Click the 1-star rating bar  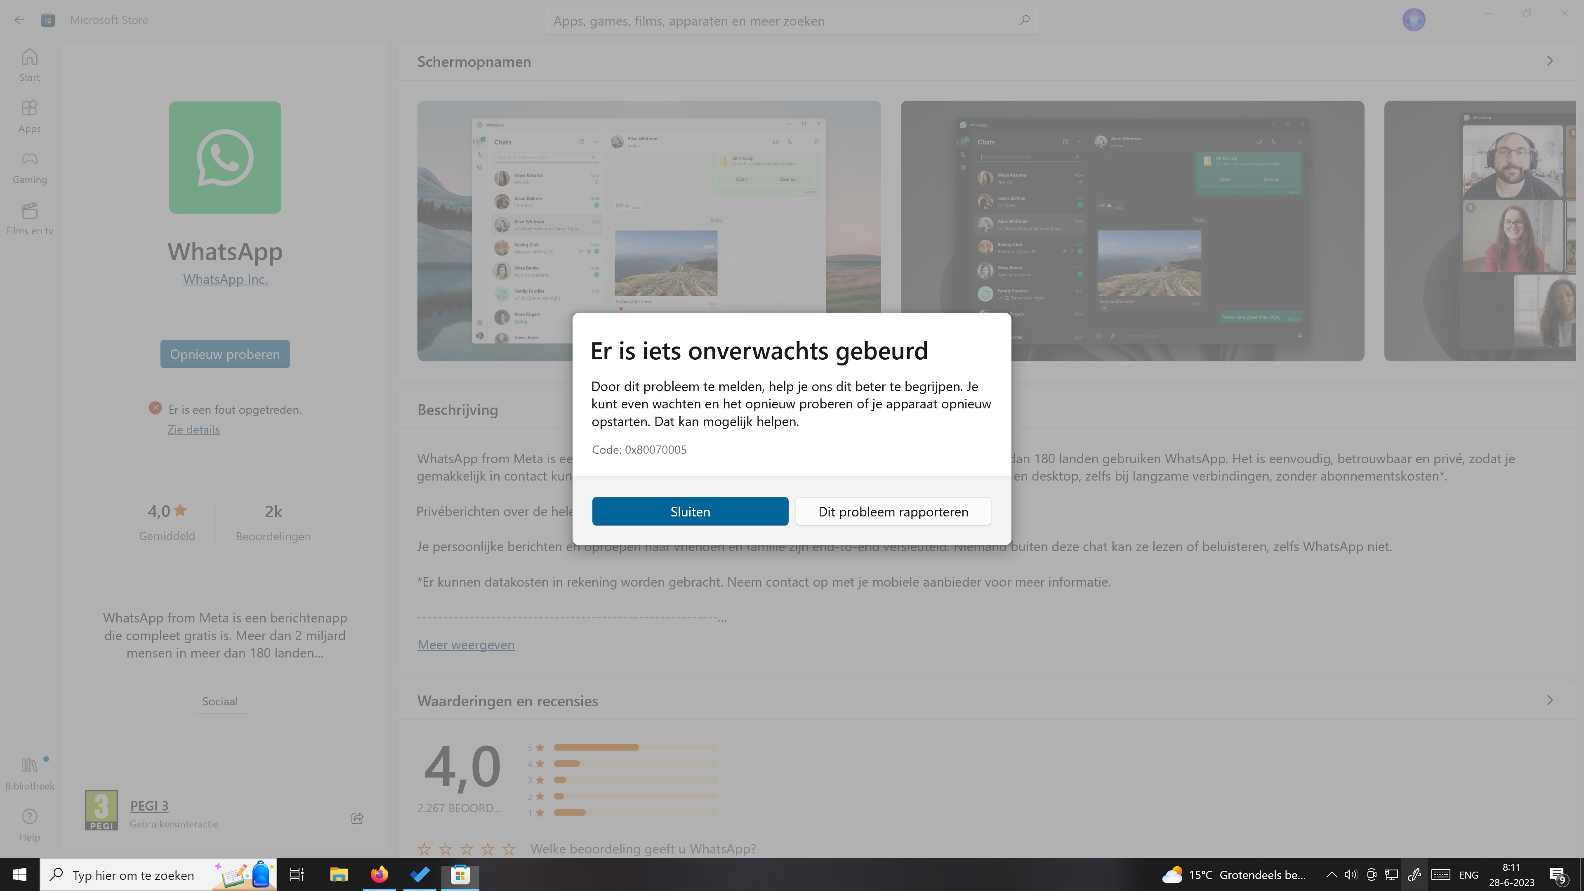click(635, 812)
